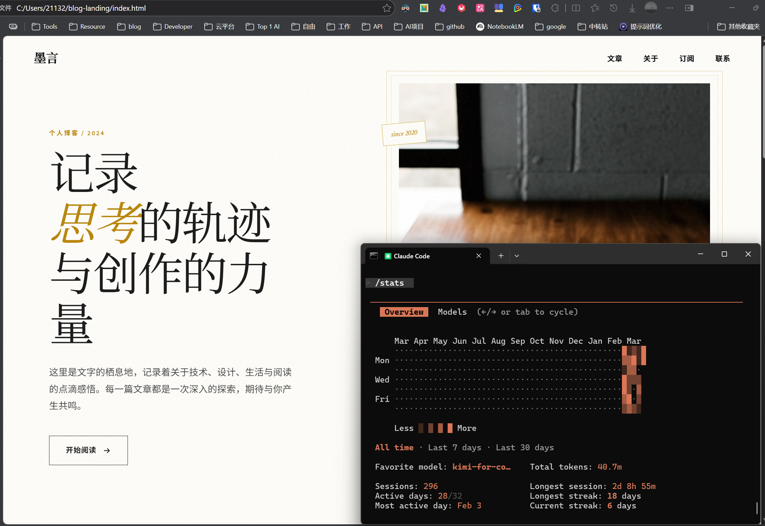Select the 文章 navigation item
This screenshot has width=765, height=526.
[615, 59]
